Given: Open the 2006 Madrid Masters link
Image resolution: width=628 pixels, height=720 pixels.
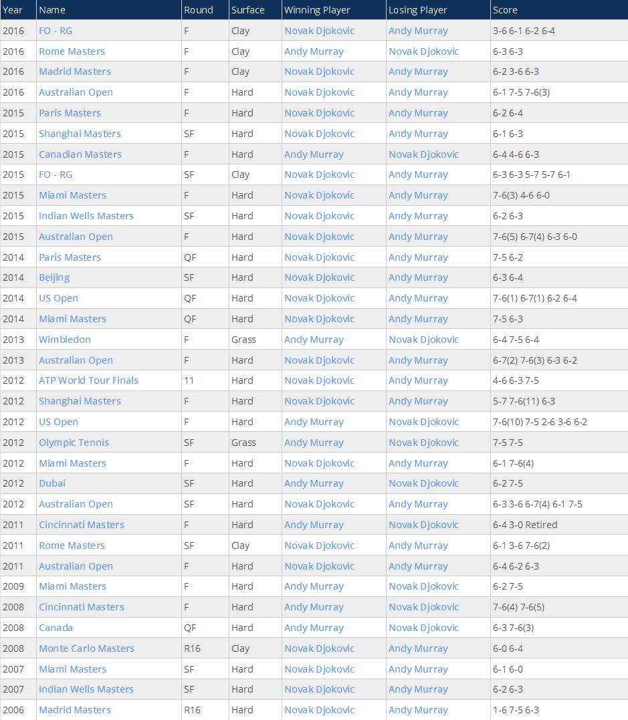Looking at the screenshot, I should pos(75,710).
